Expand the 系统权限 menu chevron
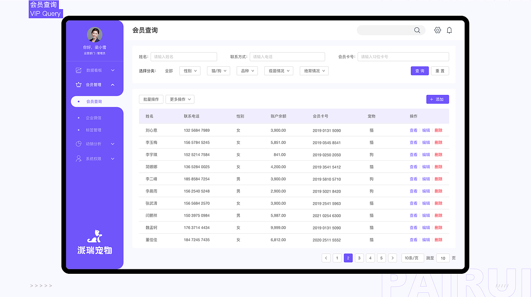Image resolution: width=531 pixels, height=297 pixels. tap(112, 159)
